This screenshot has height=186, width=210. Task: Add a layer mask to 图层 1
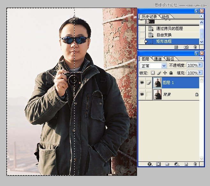pos(158,164)
